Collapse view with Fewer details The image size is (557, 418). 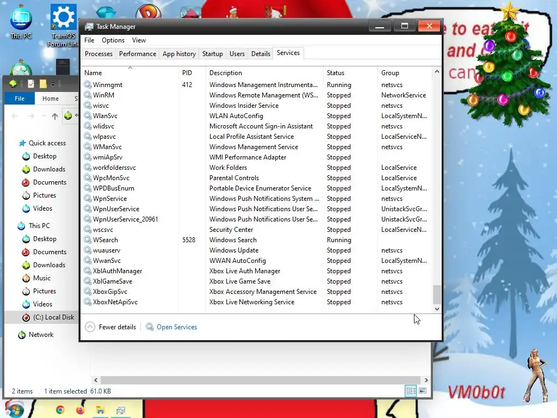pos(110,327)
